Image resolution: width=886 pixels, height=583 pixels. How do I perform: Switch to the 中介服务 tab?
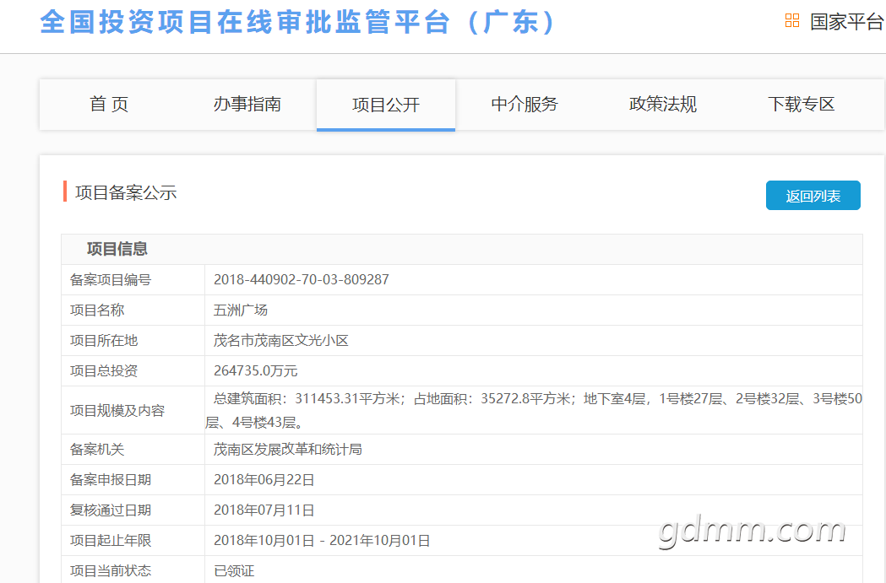[525, 105]
